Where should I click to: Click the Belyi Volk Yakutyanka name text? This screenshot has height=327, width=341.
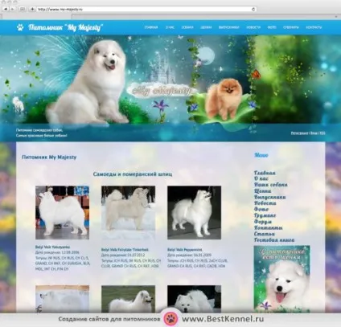point(52,247)
